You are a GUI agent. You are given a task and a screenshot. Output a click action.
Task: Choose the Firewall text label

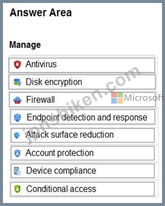(x=40, y=100)
